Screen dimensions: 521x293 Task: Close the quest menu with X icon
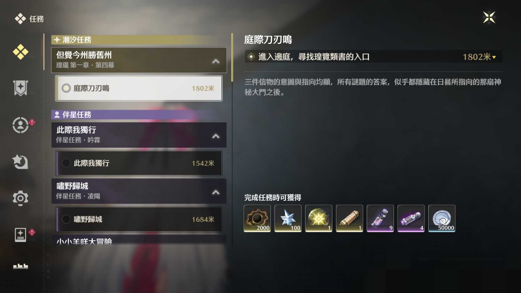[x=489, y=17]
